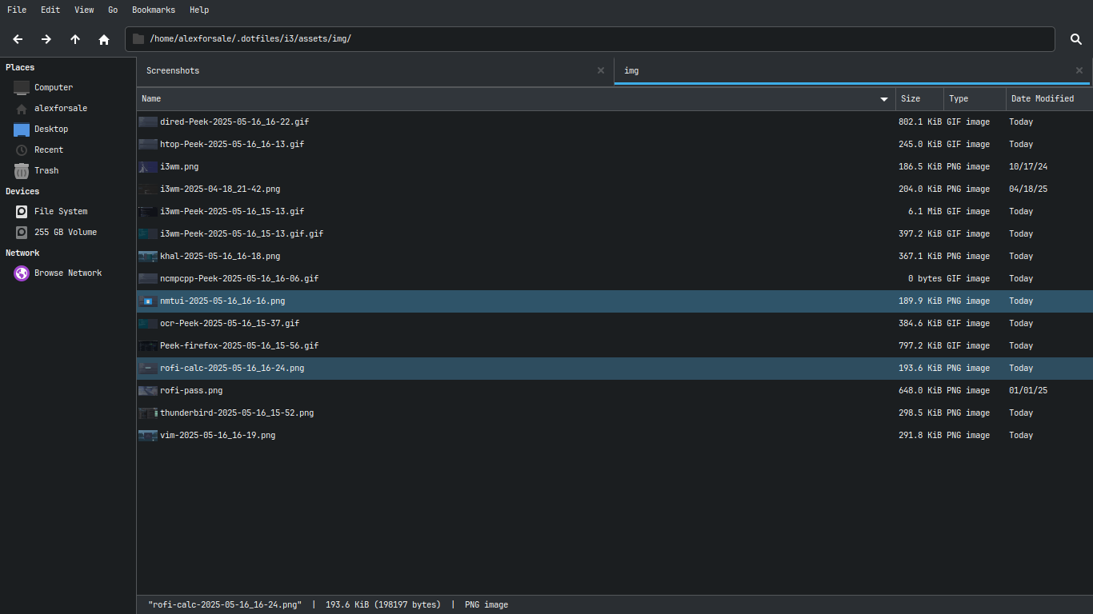
Task: Select file nmtui-2025-05-16_16-16.png
Action: pos(615,301)
